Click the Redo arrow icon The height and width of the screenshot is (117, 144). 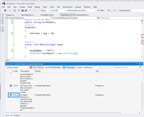(35, 10)
